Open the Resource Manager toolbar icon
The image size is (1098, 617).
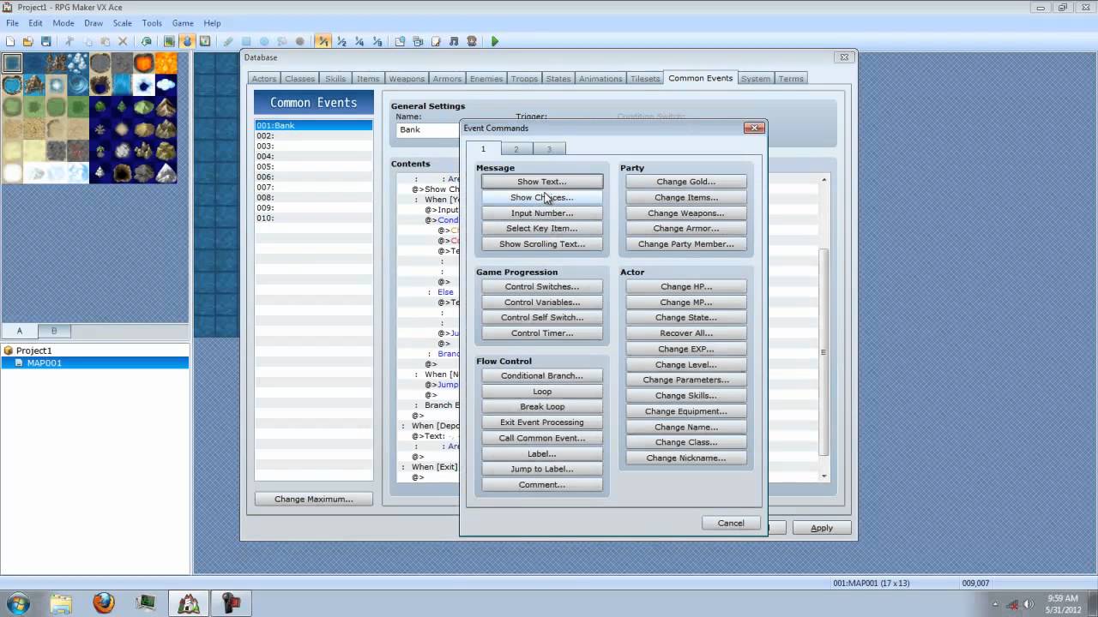(x=419, y=41)
